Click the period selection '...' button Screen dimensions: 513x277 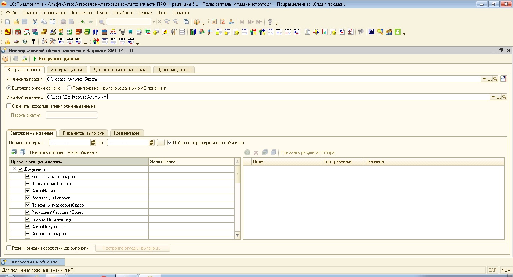(x=161, y=143)
